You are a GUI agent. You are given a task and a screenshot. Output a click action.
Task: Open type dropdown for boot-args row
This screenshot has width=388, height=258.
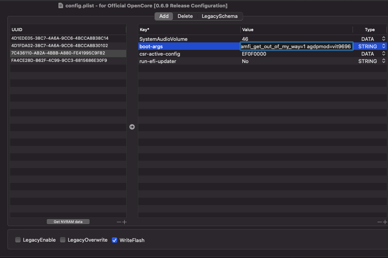(x=384, y=46)
